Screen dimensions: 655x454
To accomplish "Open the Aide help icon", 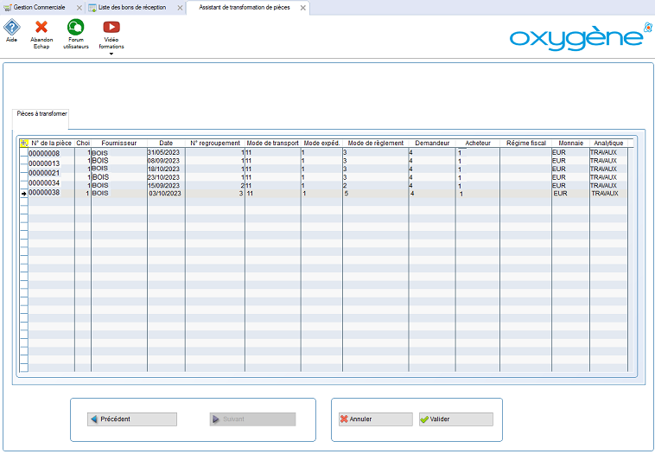I will click(x=11, y=27).
